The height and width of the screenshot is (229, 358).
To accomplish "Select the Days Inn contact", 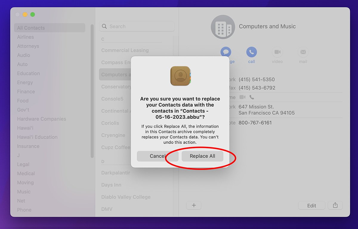I will pos(111,185).
